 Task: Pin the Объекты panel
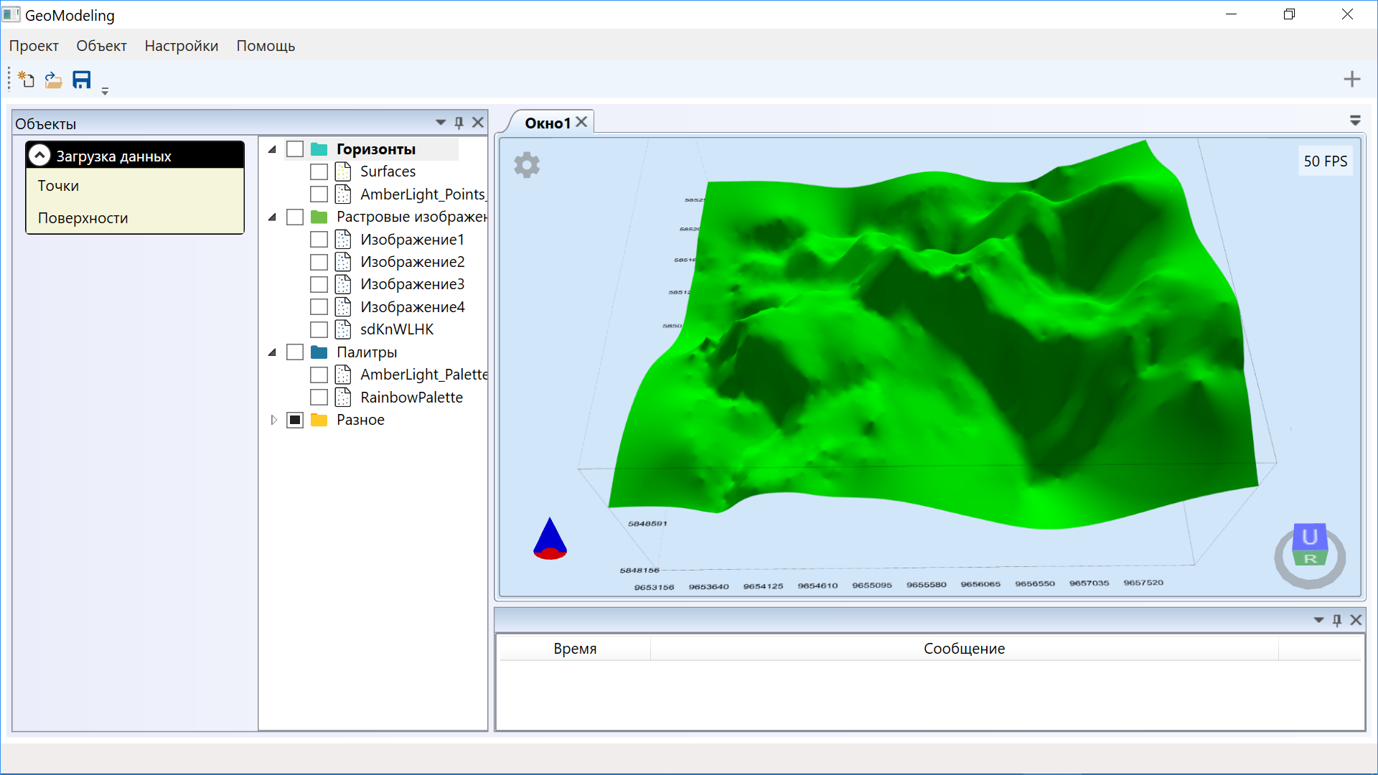pos(459,123)
